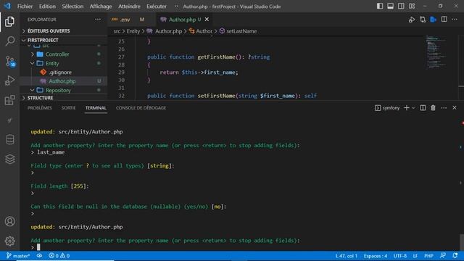This screenshot has height=261, width=464.
Task: Open the Sélection menu
Action: 72,7
